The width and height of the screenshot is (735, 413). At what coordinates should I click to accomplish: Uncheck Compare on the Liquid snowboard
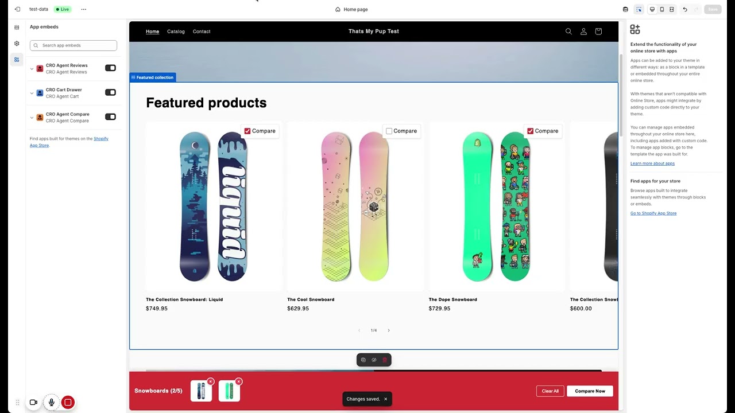(247, 131)
